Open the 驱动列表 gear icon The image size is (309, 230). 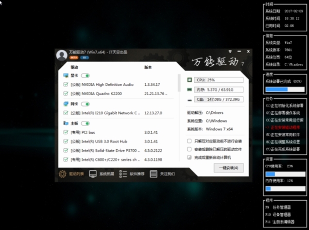coord(62,174)
